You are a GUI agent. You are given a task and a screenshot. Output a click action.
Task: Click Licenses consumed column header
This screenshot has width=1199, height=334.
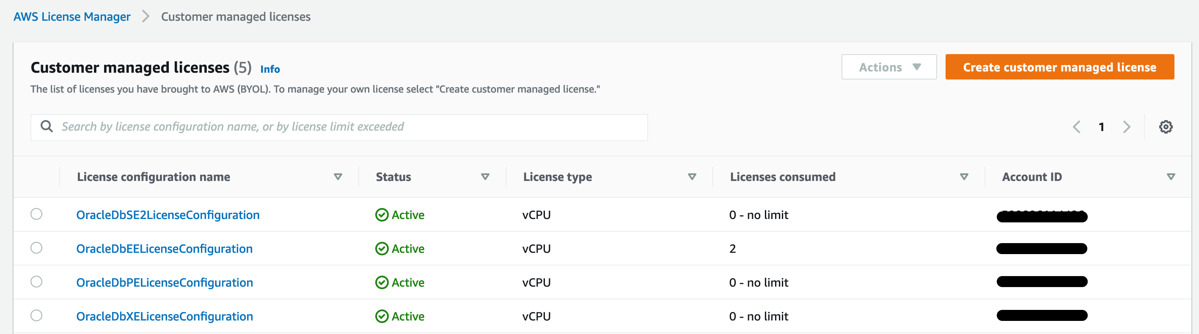[x=782, y=177]
